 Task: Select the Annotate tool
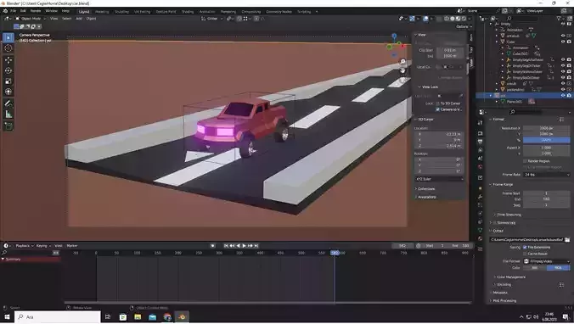coord(8,103)
